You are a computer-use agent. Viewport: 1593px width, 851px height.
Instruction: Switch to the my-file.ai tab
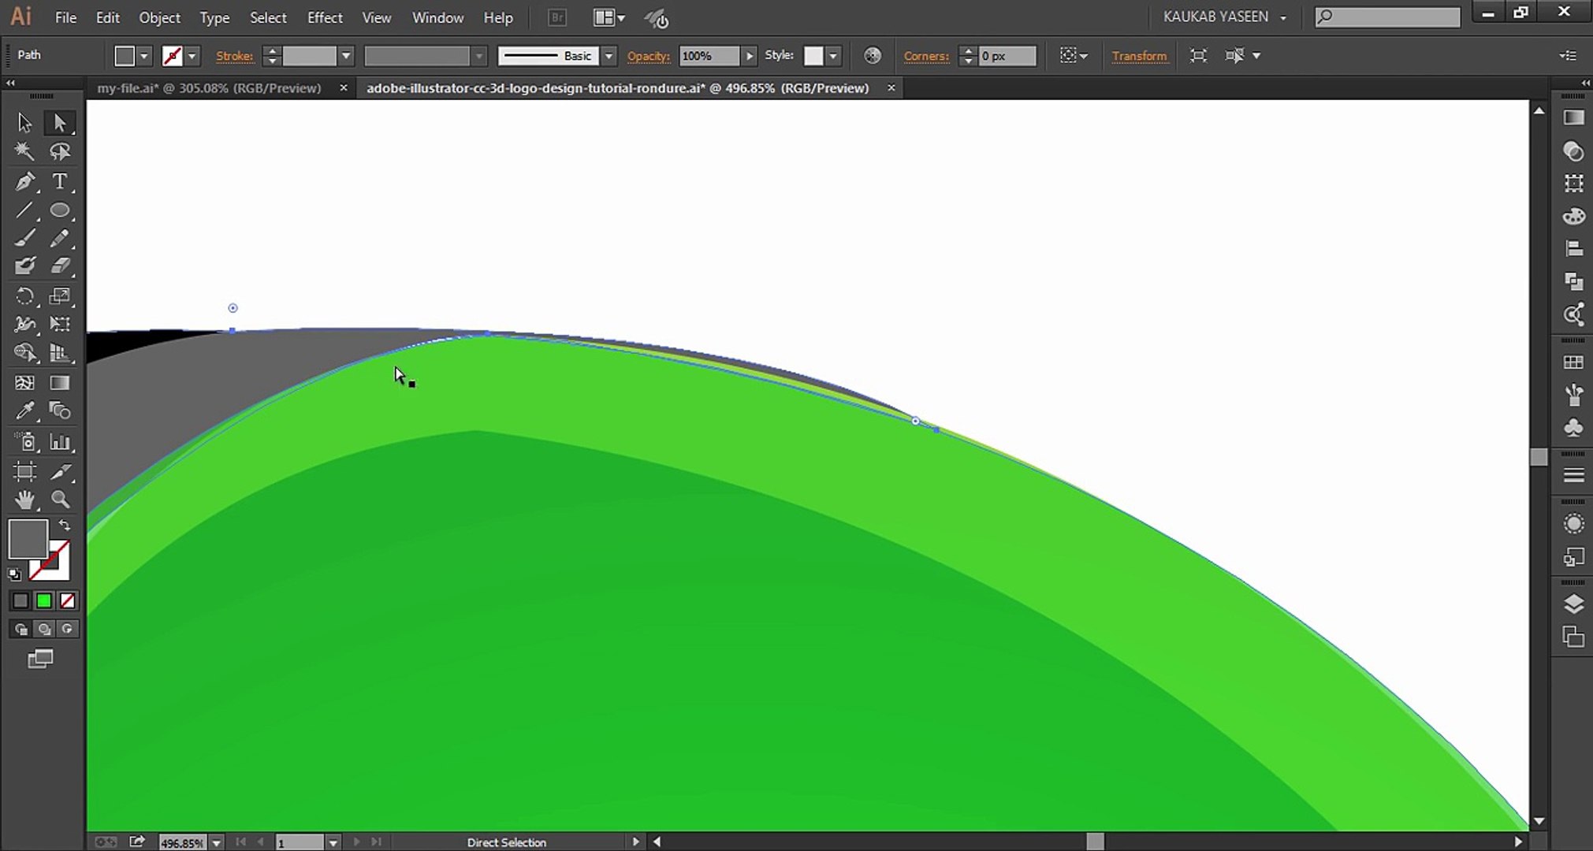click(x=209, y=88)
